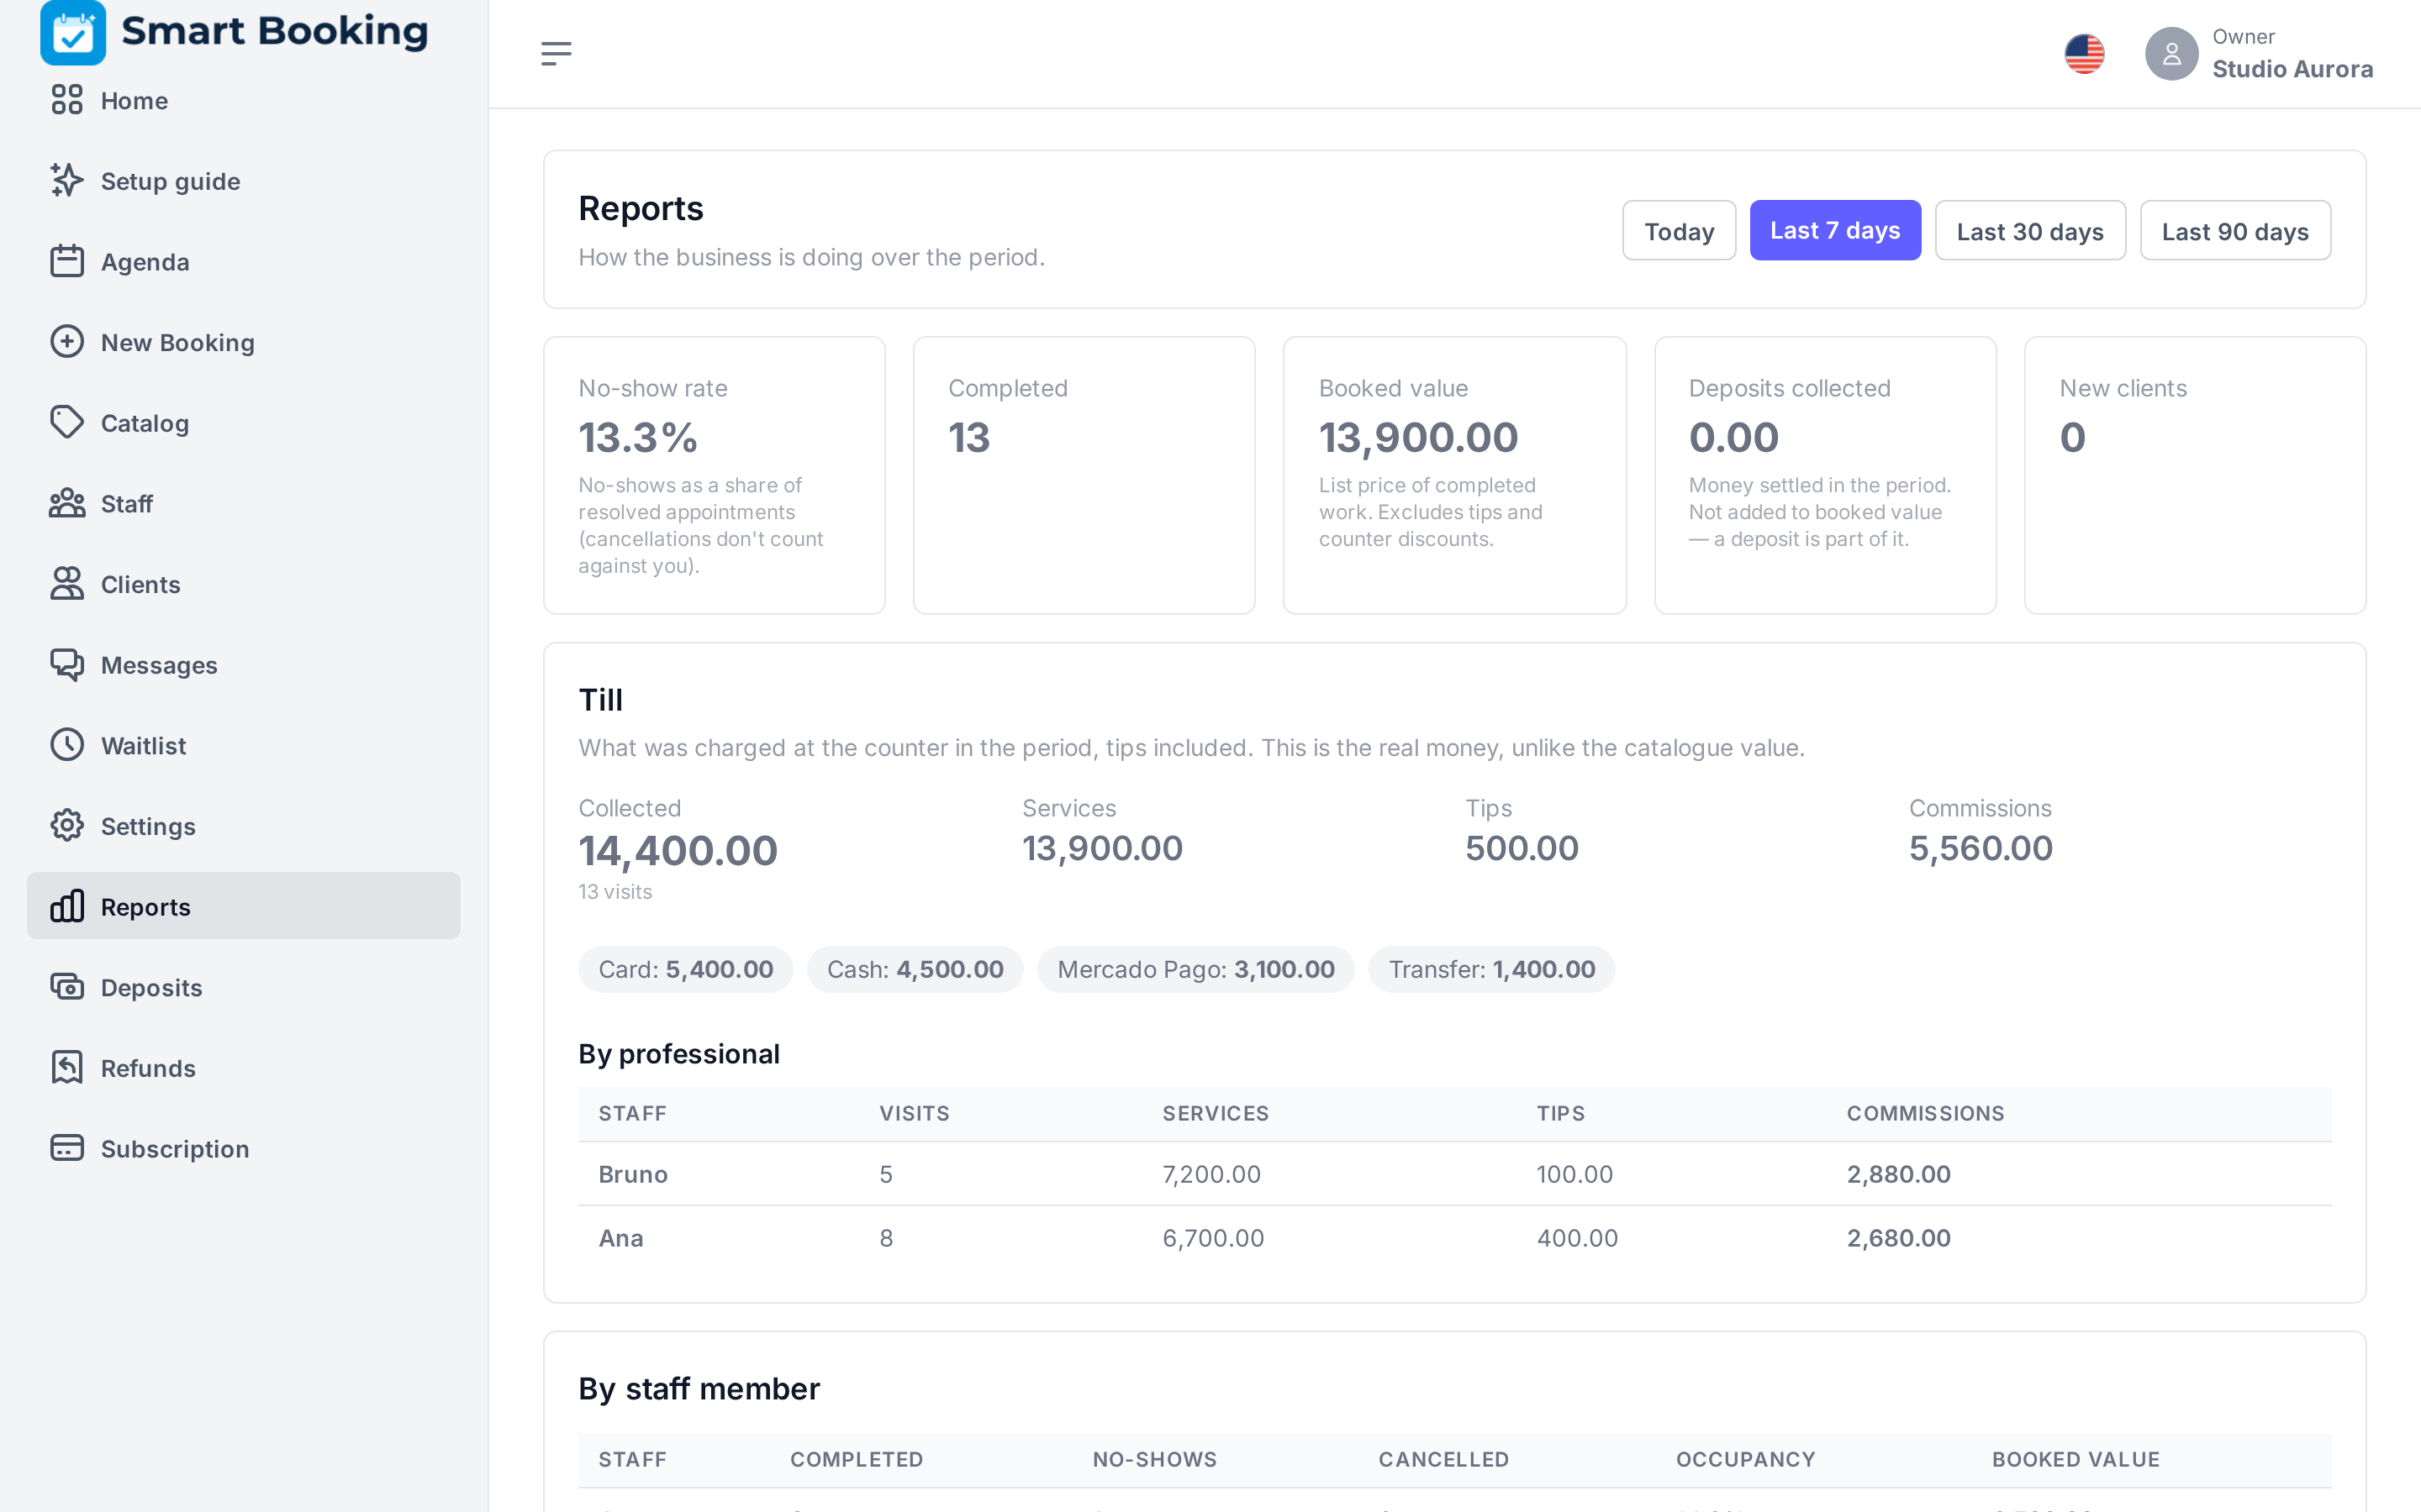Go to New Booking page

(243, 343)
